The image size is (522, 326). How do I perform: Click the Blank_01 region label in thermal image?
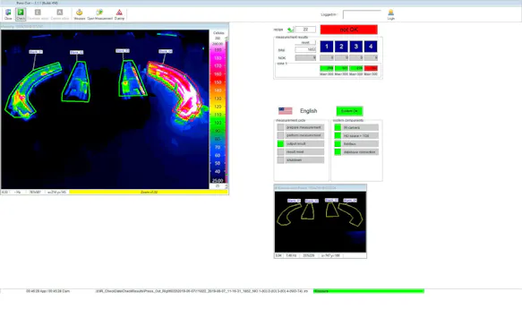[36, 52]
